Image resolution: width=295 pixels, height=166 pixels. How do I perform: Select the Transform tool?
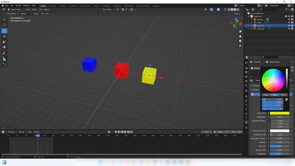click(x=4, y=47)
